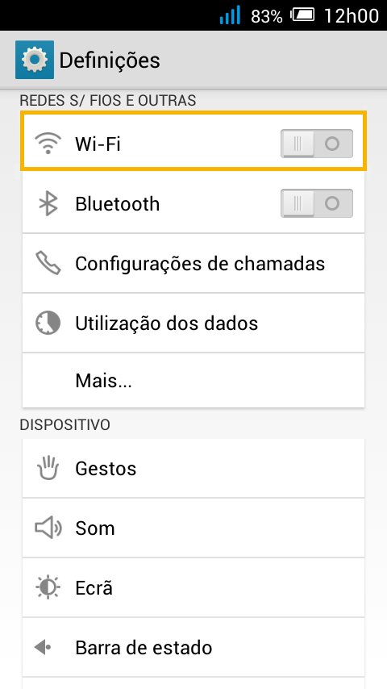Expand the Mais... network options

193,381
